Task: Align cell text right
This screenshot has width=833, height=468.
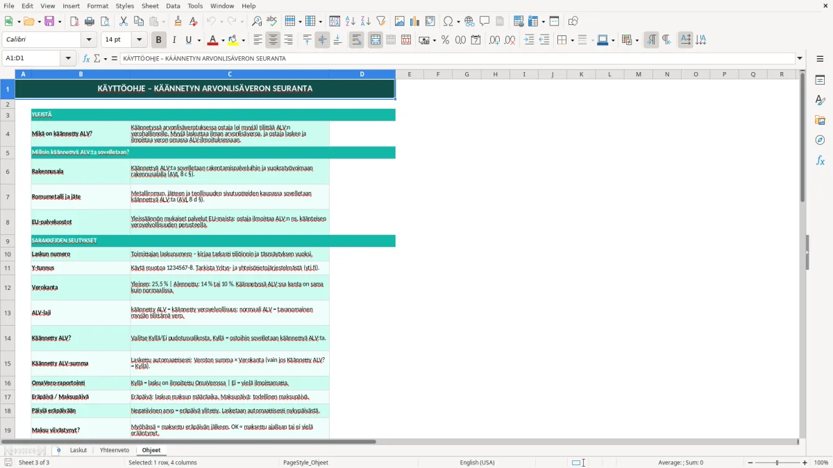Action: [288, 40]
